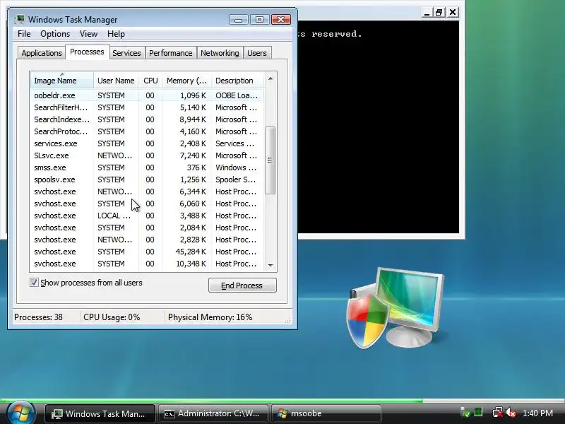The image size is (565, 424).
Task: Switch to the Services tab
Action: (126, 53)
